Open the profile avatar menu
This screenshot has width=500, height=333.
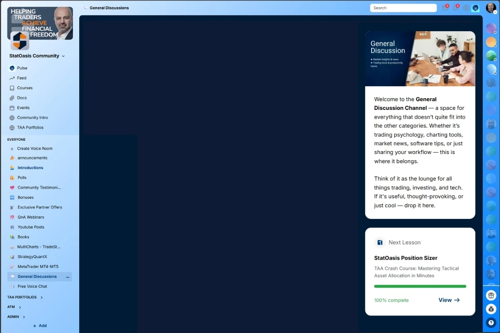coord(490,8)
